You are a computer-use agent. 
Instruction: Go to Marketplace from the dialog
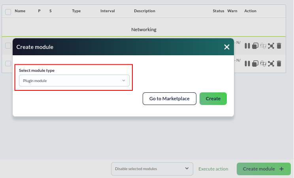tap(169, 99)
